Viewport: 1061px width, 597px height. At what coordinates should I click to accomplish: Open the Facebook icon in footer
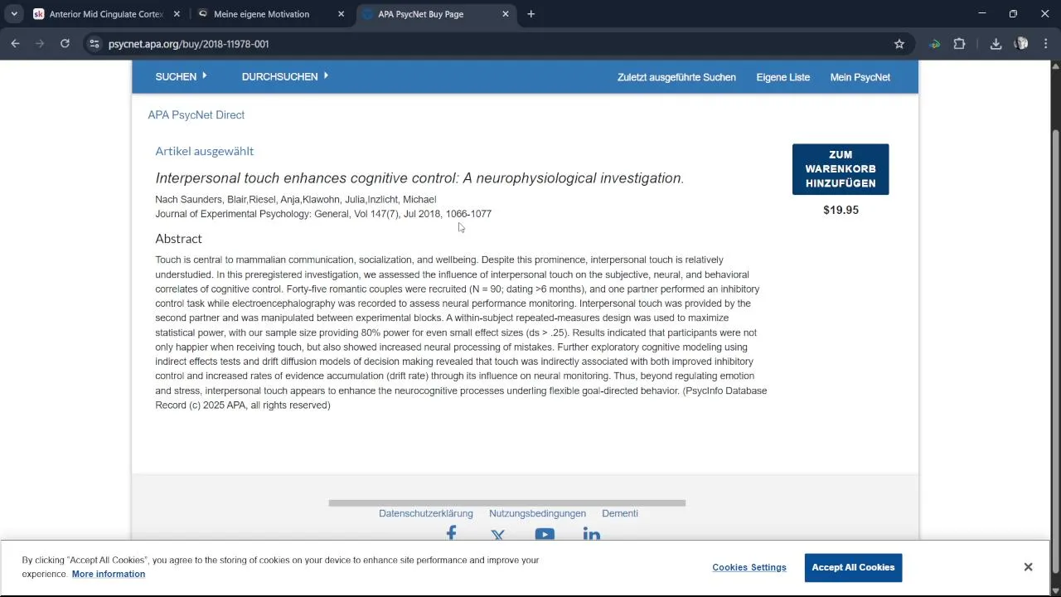[x=451, y=534]
